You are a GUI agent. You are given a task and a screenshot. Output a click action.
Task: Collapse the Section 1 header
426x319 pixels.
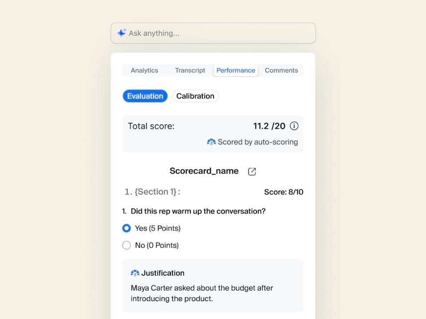pyautogui.click(x=152, y=192)
